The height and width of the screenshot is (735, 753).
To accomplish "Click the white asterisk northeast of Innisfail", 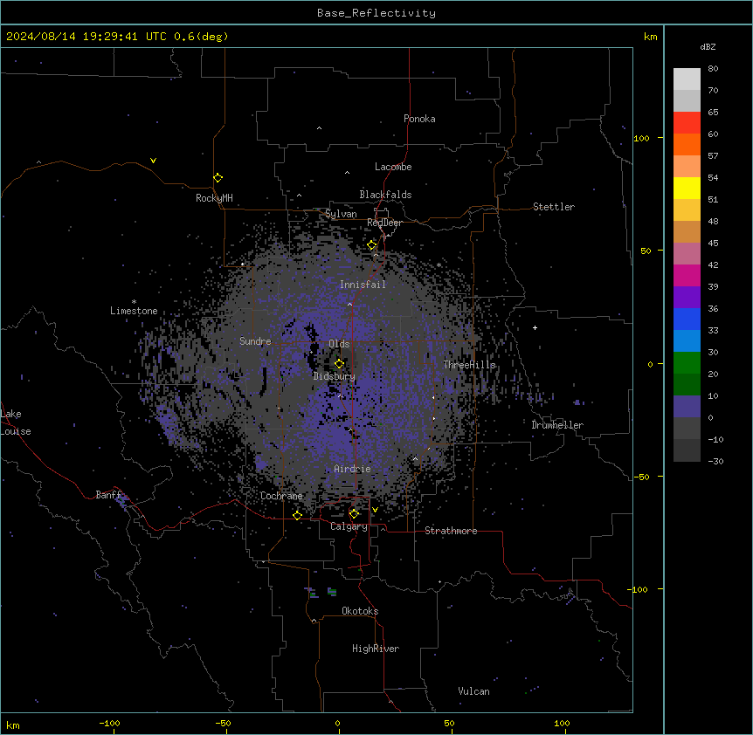I will pyautogui.click(x=439, y=264).
